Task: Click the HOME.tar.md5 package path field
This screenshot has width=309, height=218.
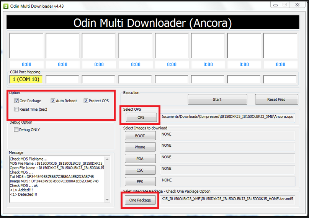Action: pyautogui.click(x=227, y=200)
